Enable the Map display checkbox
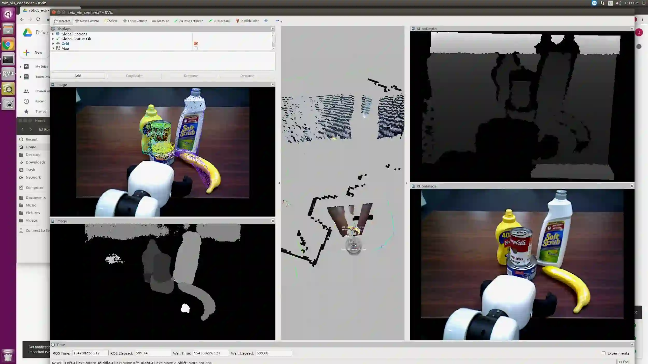Screen dimensions: 648x364 point(196,48)
